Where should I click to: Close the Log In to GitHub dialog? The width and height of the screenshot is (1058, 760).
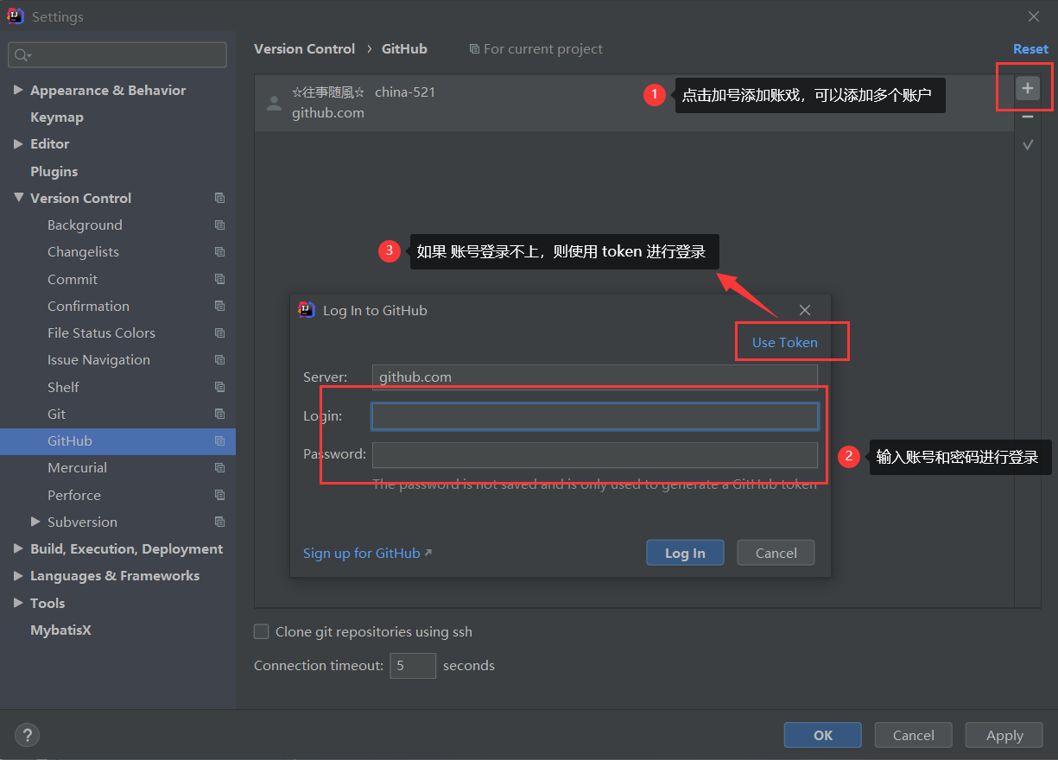(805, 310)
